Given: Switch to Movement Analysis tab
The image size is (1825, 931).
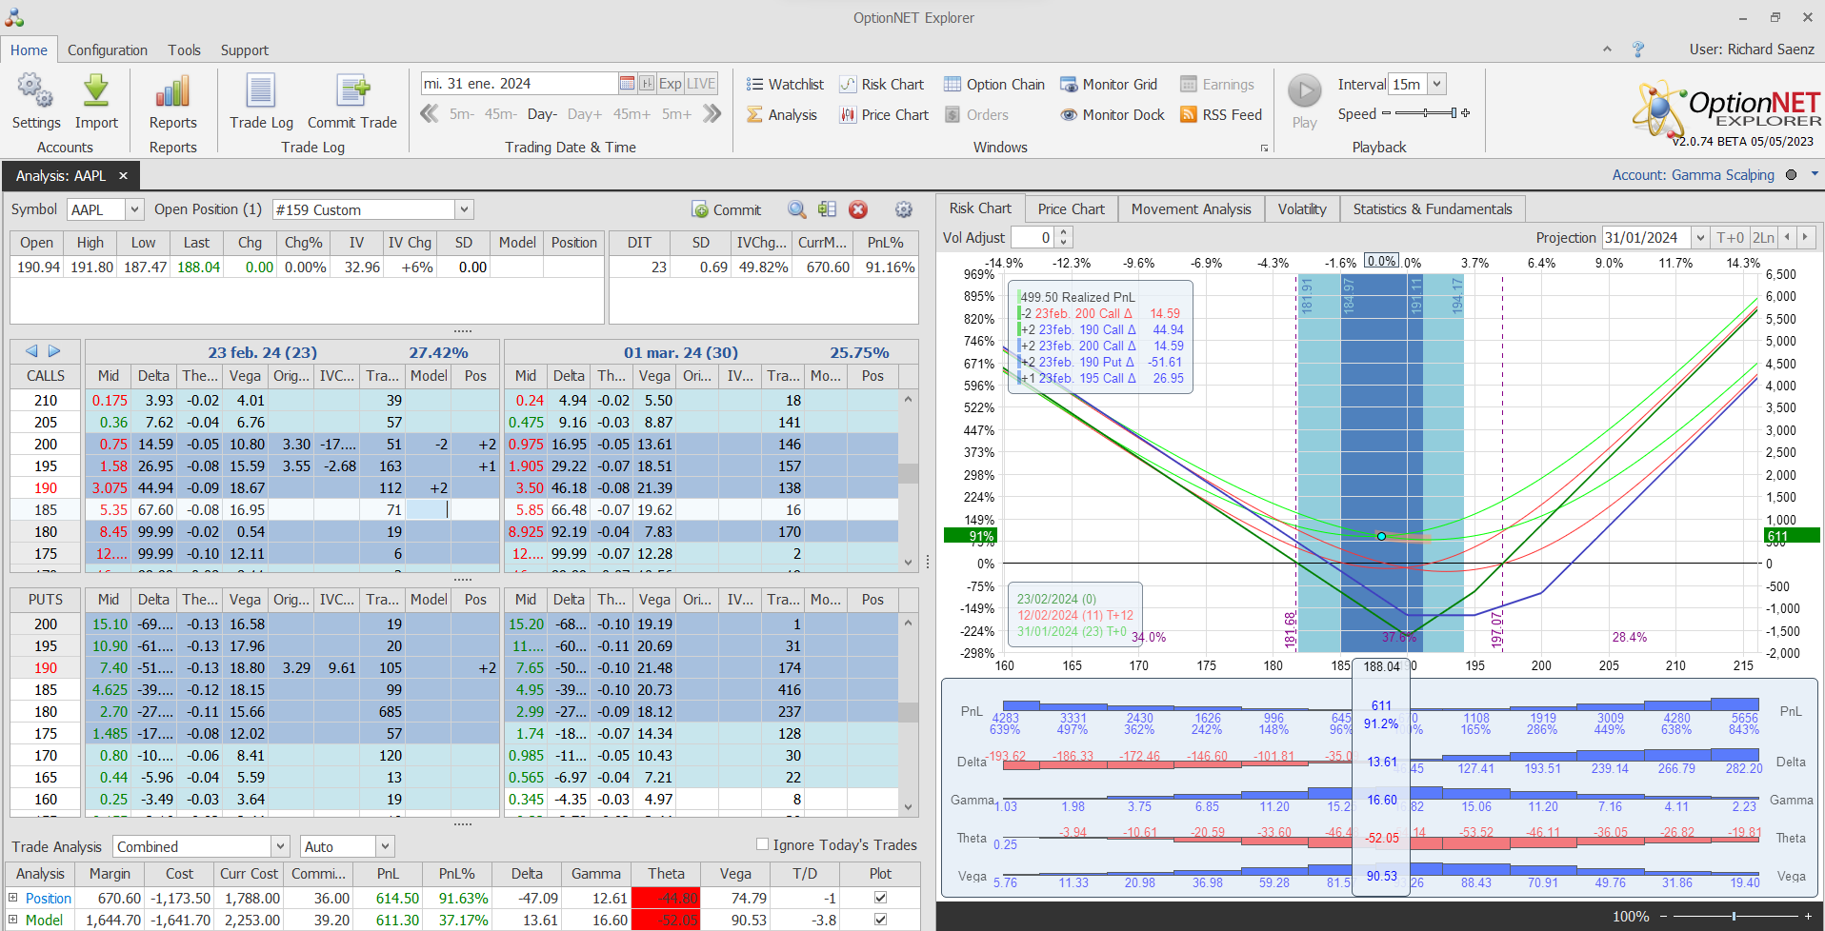Looking at the screenshot, I should pos(1192,209).
